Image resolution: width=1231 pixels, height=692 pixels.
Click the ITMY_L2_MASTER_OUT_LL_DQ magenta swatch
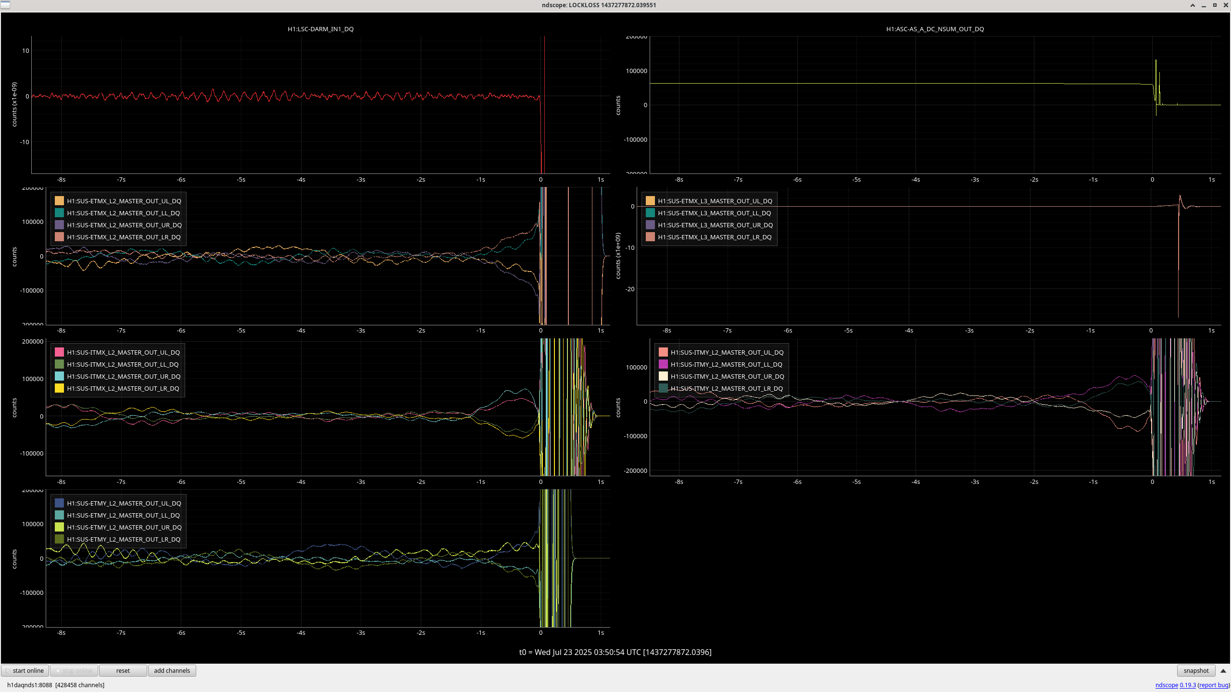point(663,364)
